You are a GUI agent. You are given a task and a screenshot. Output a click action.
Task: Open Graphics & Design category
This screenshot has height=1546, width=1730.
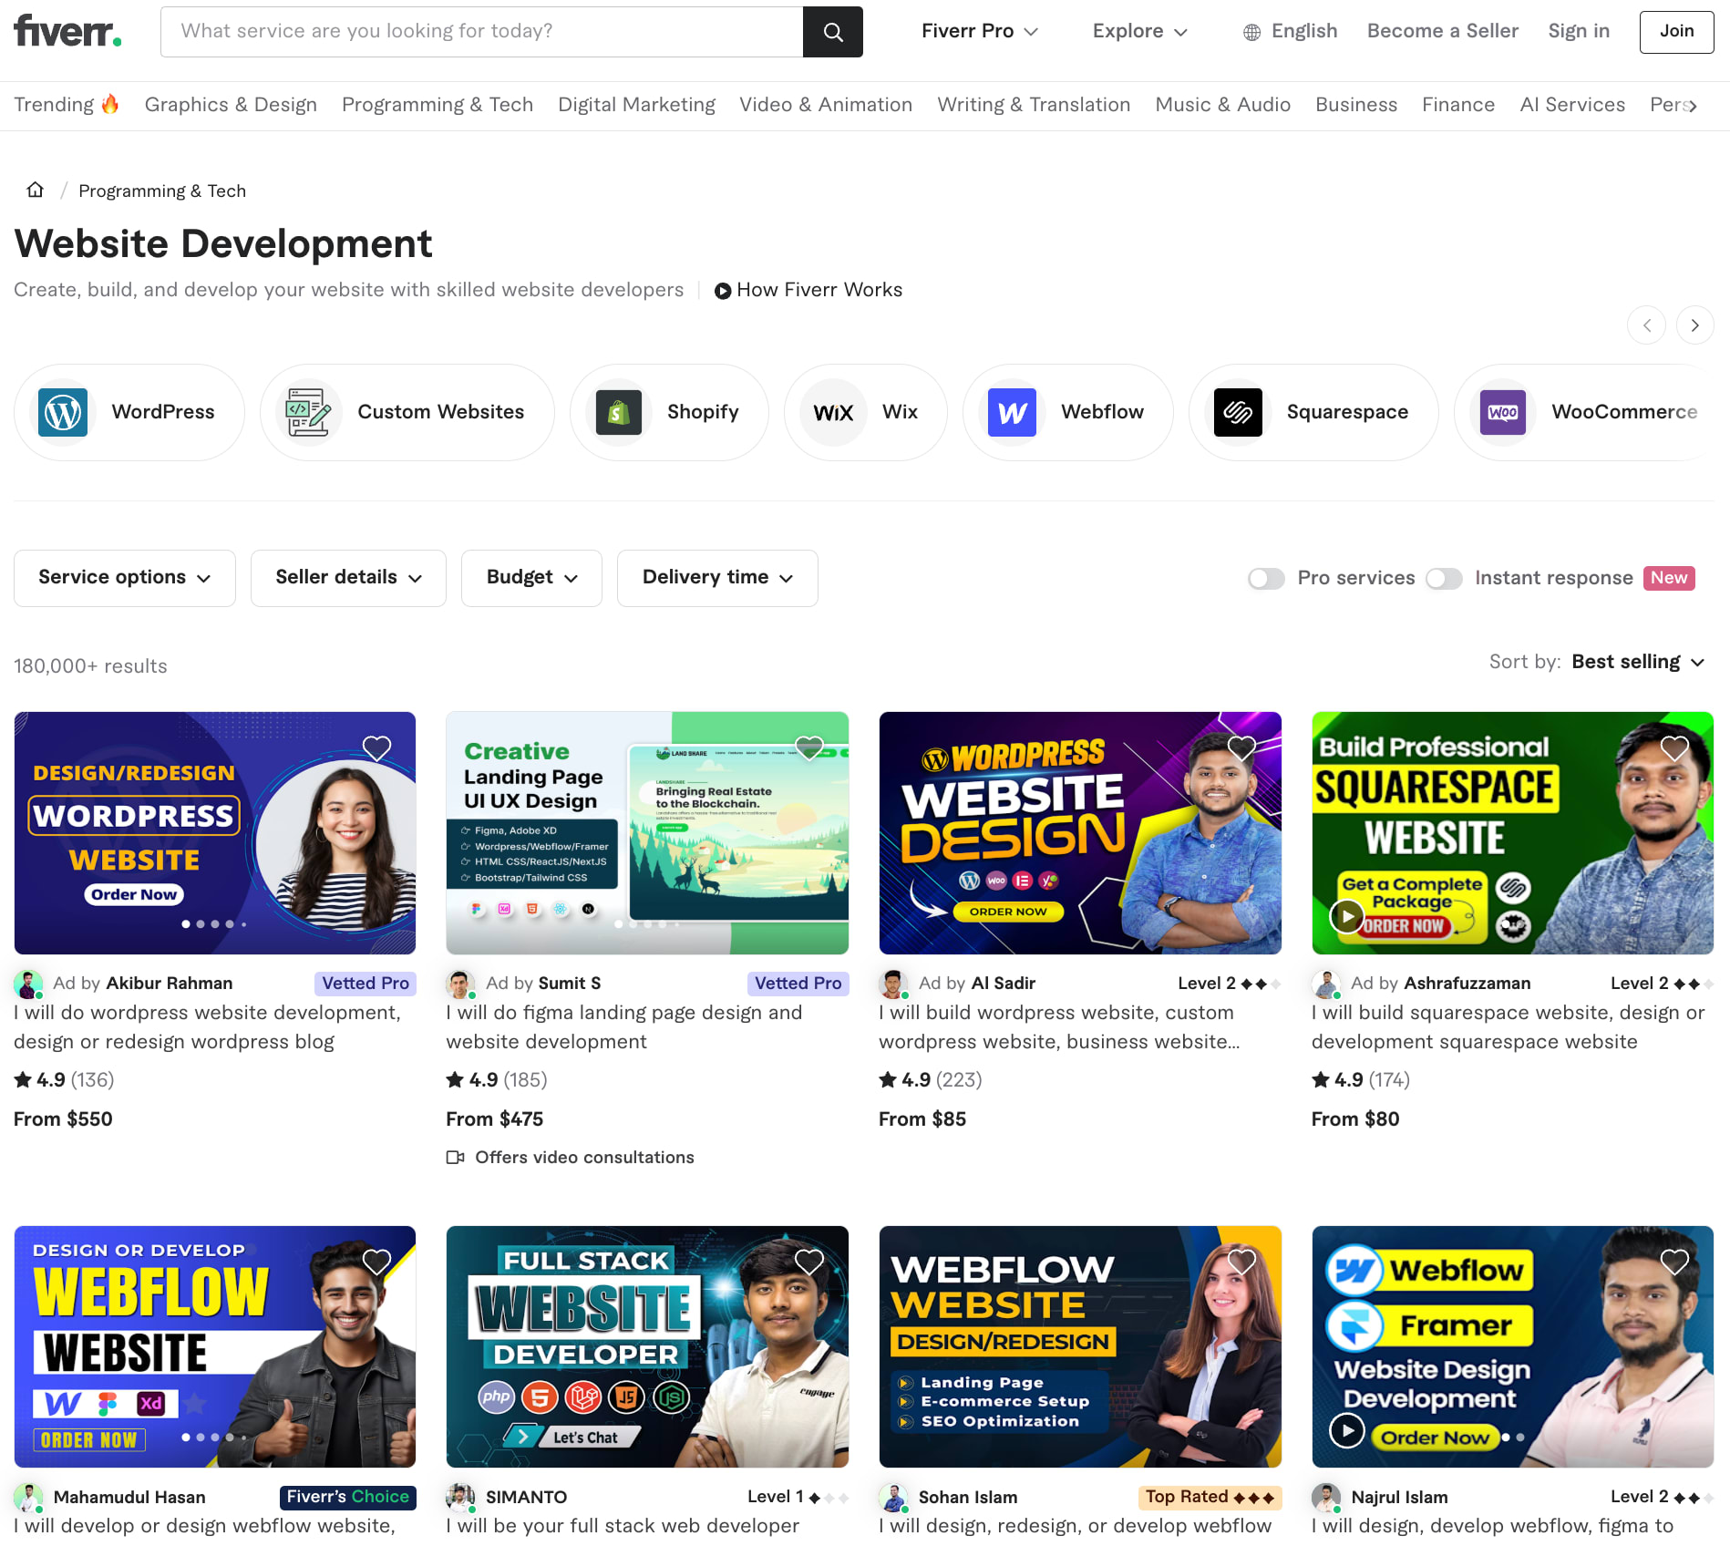[231, 105]
